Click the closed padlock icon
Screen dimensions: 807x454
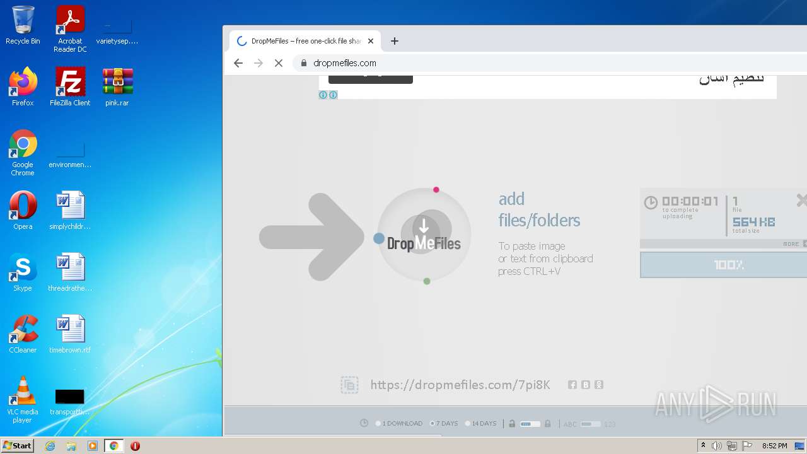[547, 424]
